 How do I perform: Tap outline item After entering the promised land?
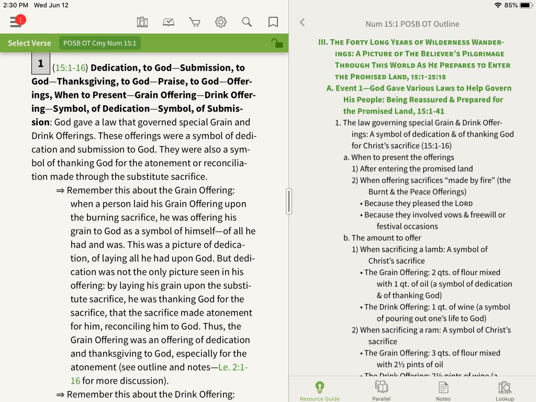coord(412,169)
